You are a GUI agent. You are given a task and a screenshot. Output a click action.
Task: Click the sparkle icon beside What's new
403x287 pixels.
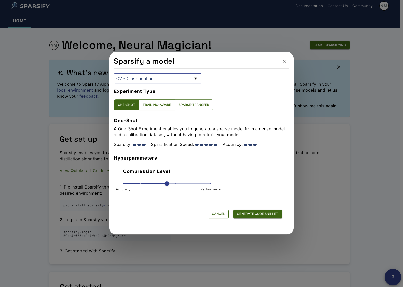coord(60,73)
